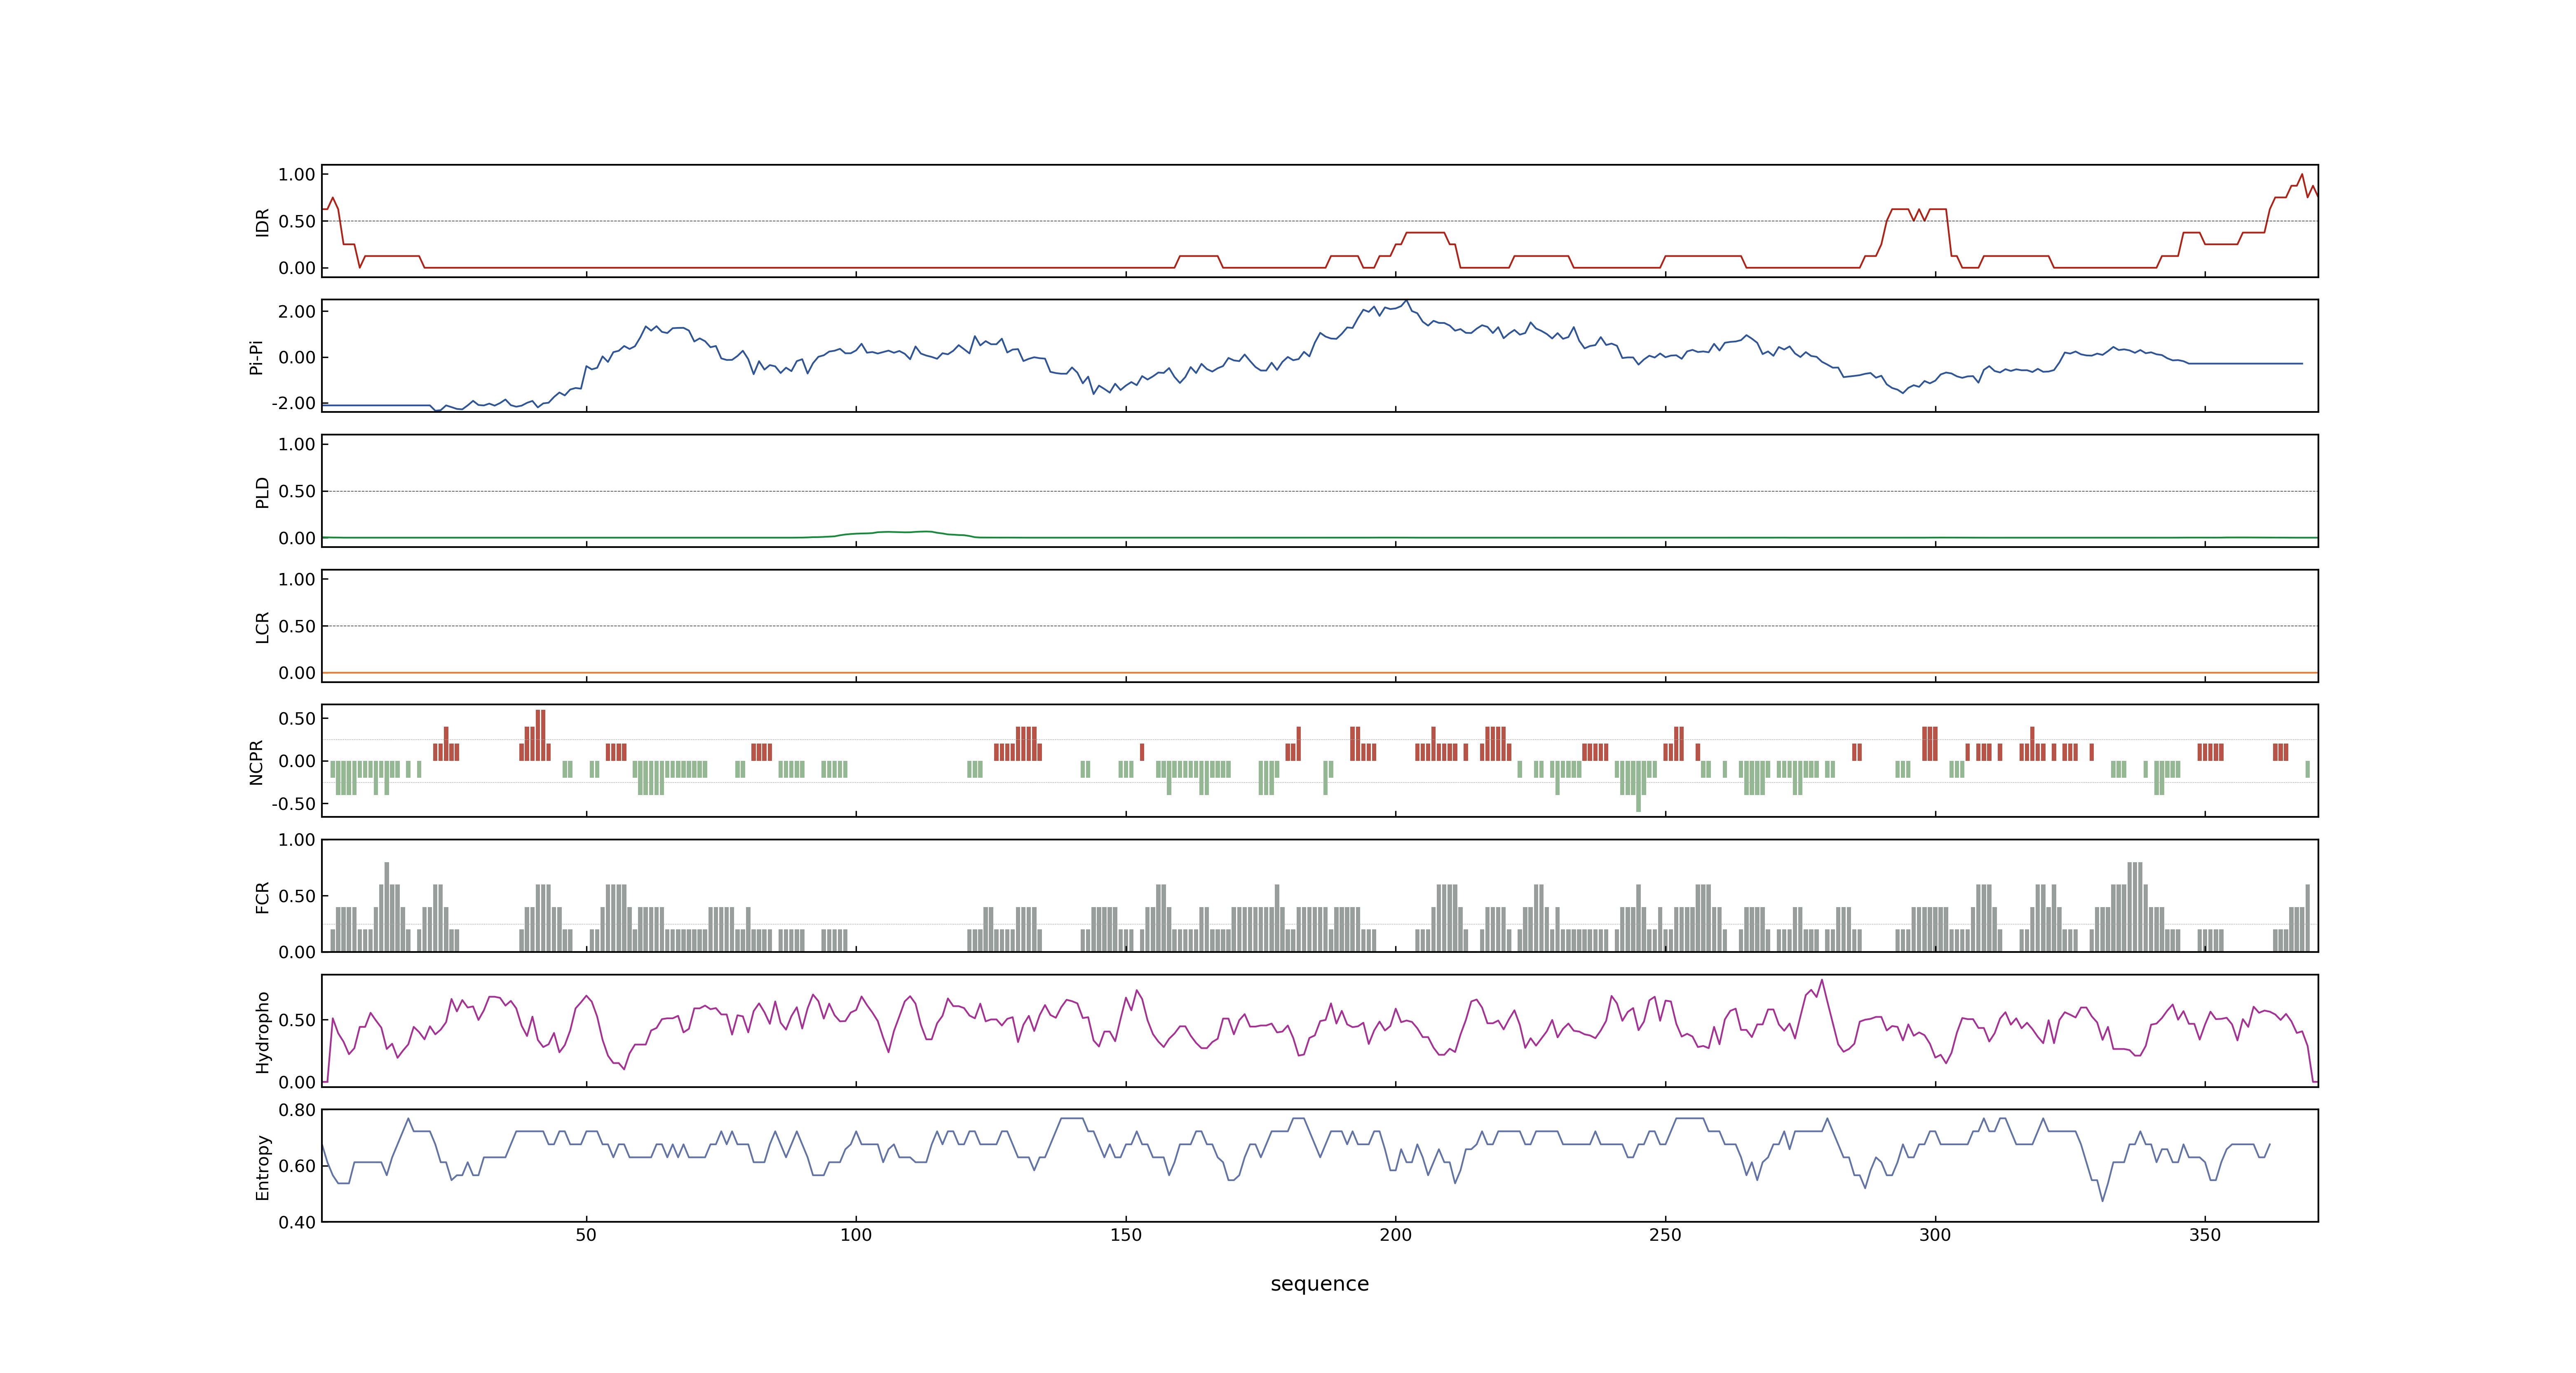Select the x-axis tick label 200
Viewport: 2576px width, 1373px height.
pos(1395,1235)
